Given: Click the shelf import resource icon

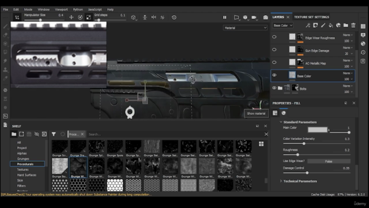Looking at the screenshot, I should coord(44,134).
